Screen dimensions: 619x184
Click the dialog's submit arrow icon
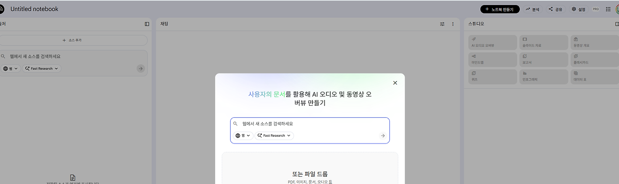click(383, 136)
